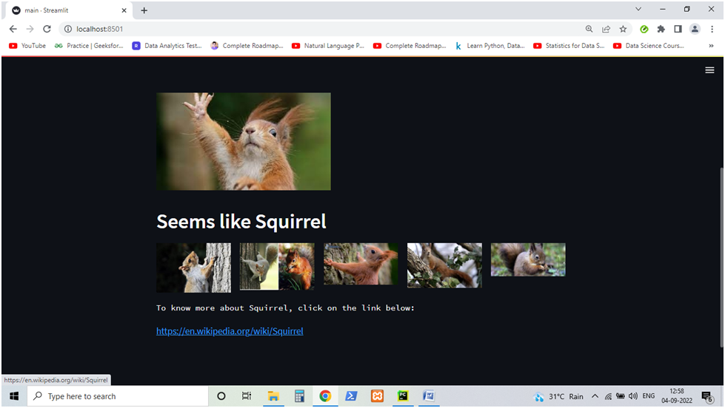Open Natural Language P... bookmark
This screenshot has width=725, height=408.
[328, 46]
